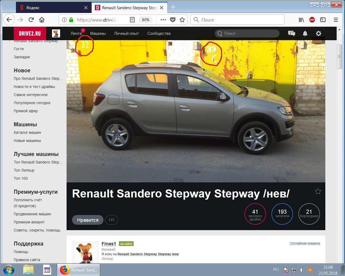Open DRIVE2.RU logo home
Viewport: 345px width, 276px height.
[x=30, y=33]
